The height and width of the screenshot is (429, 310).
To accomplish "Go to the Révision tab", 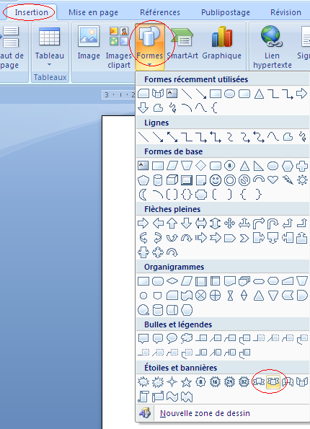I will tap(285, 12).
